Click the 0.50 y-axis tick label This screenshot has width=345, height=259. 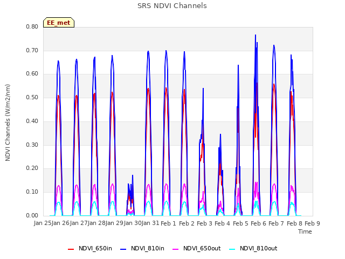[32, 97]
